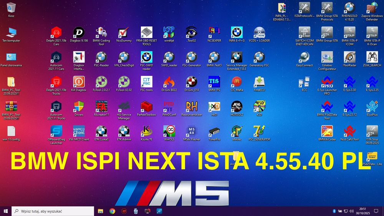Viewport: 384px width, 216px height.
Task: Launch NcsDummy shortcut
Action: pos(124,32)
